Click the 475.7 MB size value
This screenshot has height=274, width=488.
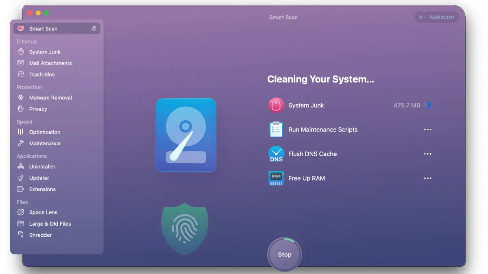click(x=407, y=105)
